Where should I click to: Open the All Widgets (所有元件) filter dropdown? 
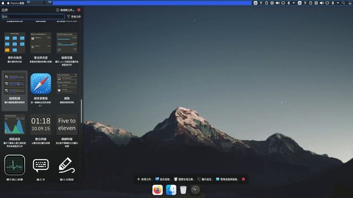tap(74, 16)
